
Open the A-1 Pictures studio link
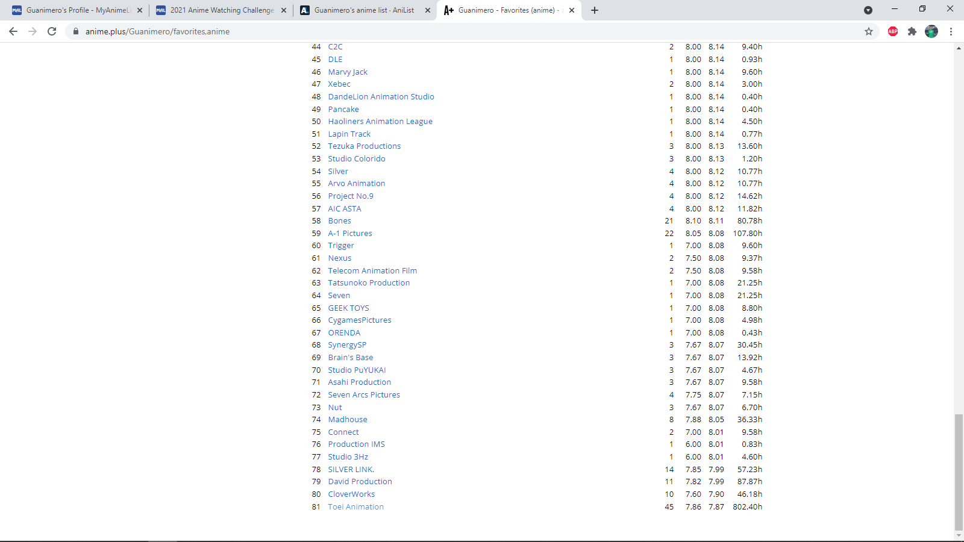349,234
